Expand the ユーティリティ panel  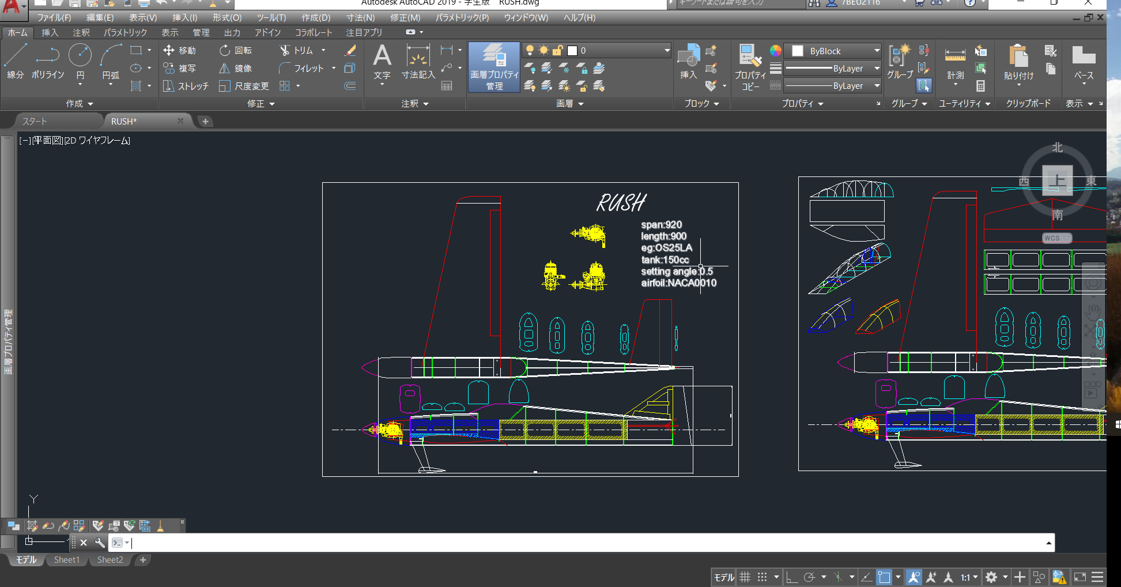click(965, 104)
